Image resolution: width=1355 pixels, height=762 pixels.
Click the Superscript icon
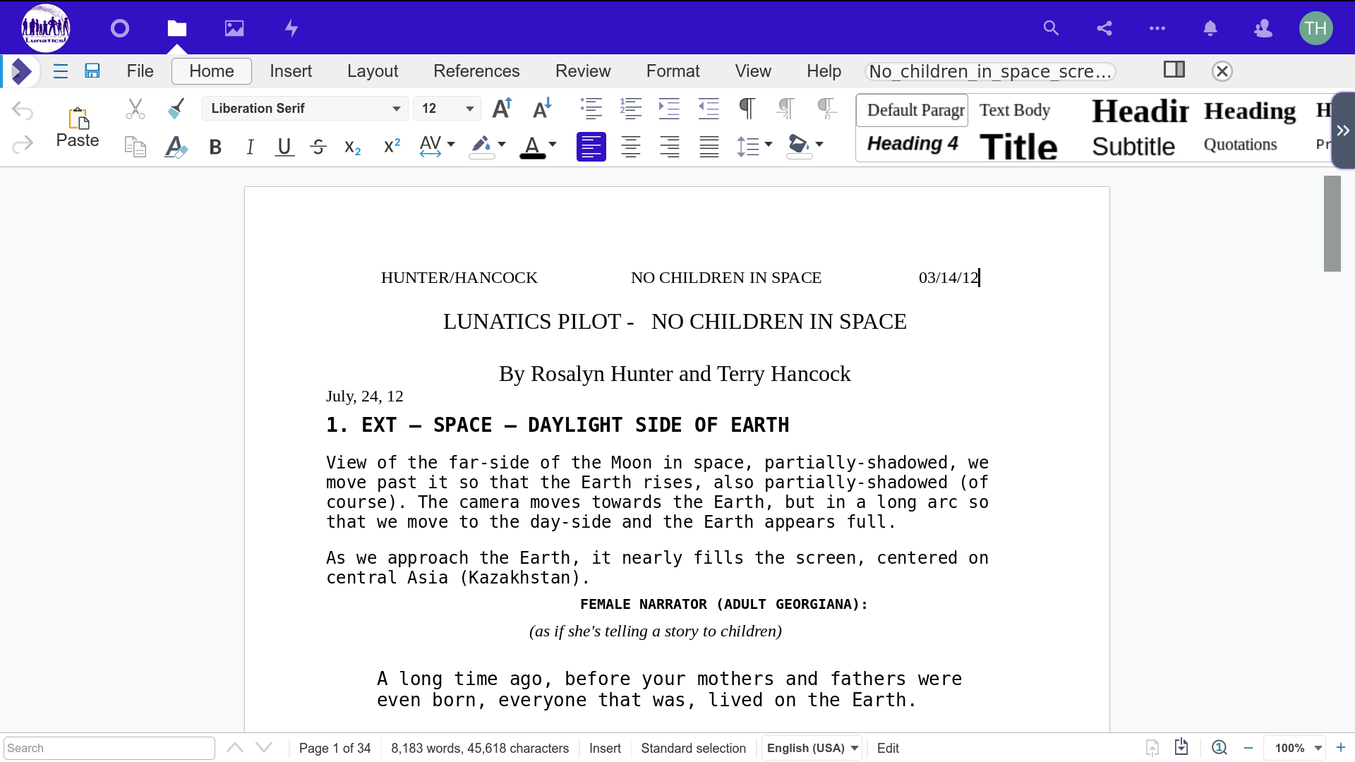point(392,147)
